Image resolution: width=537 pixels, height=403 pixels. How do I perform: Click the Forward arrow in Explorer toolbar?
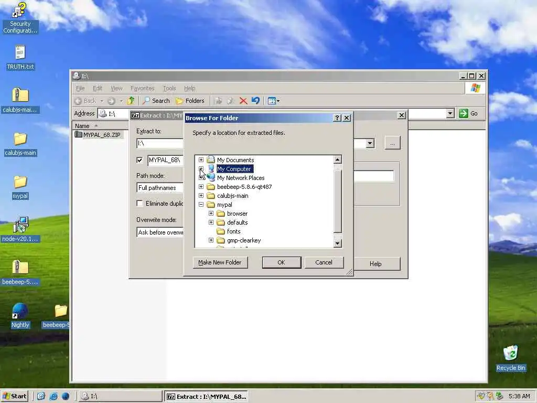111,101
